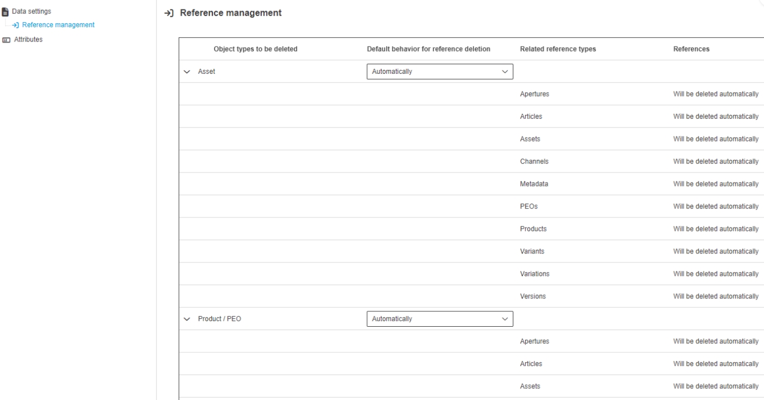Open Product / PEO default behavior dropdown
This screenshot has width=764, height=400.
pos(439,319)
